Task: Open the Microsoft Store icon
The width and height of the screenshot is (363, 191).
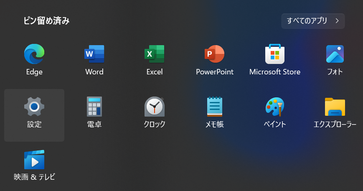Action: coord(275,54)
